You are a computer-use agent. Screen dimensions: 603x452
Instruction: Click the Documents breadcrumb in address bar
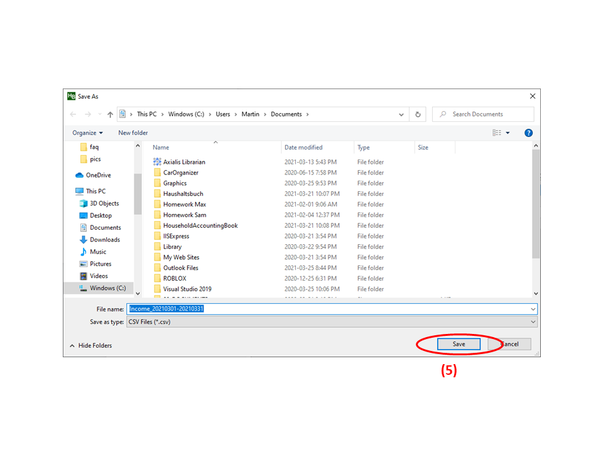click(286, 114)
